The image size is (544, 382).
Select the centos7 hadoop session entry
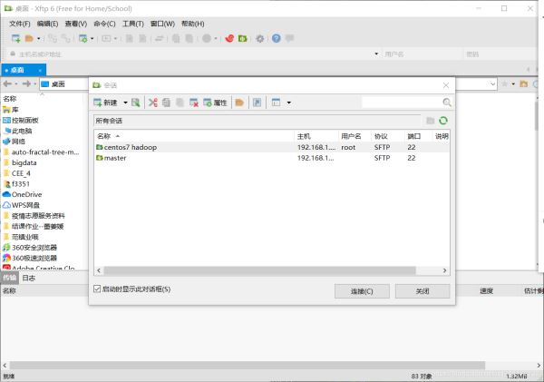pos(131,146)
